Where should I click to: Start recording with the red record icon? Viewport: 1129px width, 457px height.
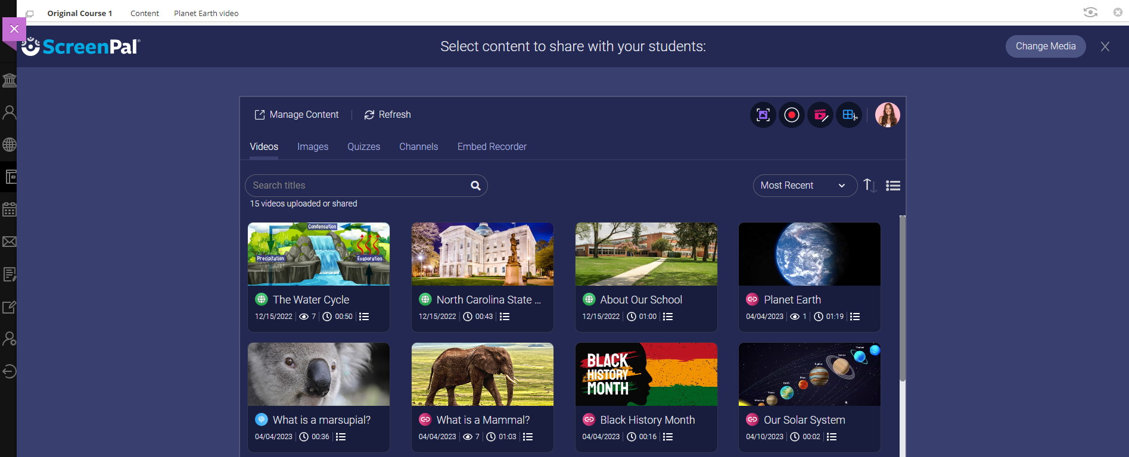[x=791, y=115]
